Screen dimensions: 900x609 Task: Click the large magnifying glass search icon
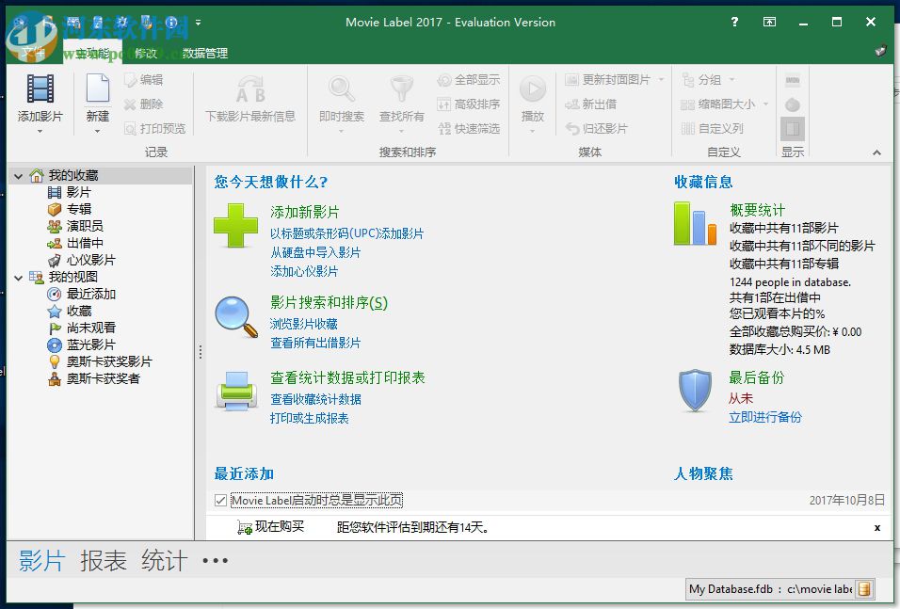pyautogui.click(x=236, y=316)
